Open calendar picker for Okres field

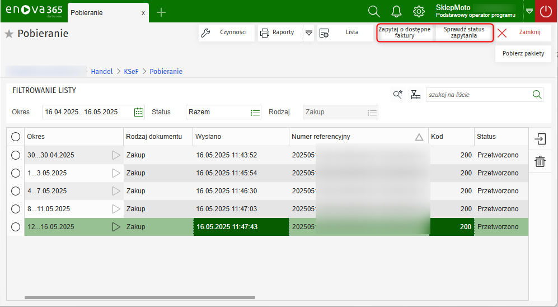[139, 112]
